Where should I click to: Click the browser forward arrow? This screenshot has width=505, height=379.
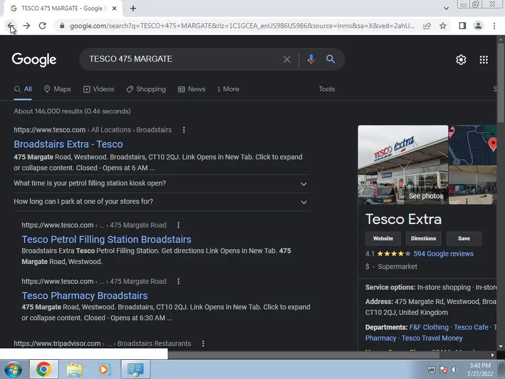point(27,26)
